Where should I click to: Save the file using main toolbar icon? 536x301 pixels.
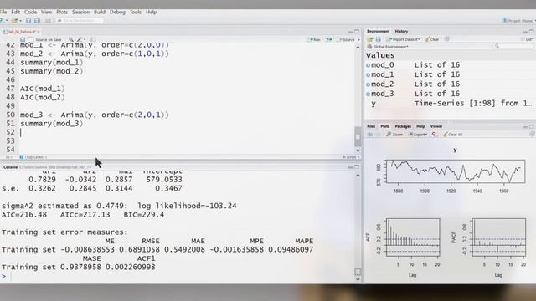[28, 21]
